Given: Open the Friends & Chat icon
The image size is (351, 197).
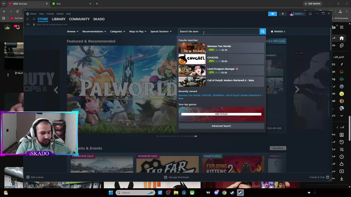Looking at the screenshot, I should click(327, 177).
